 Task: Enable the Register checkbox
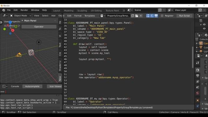tap(162, 16)
